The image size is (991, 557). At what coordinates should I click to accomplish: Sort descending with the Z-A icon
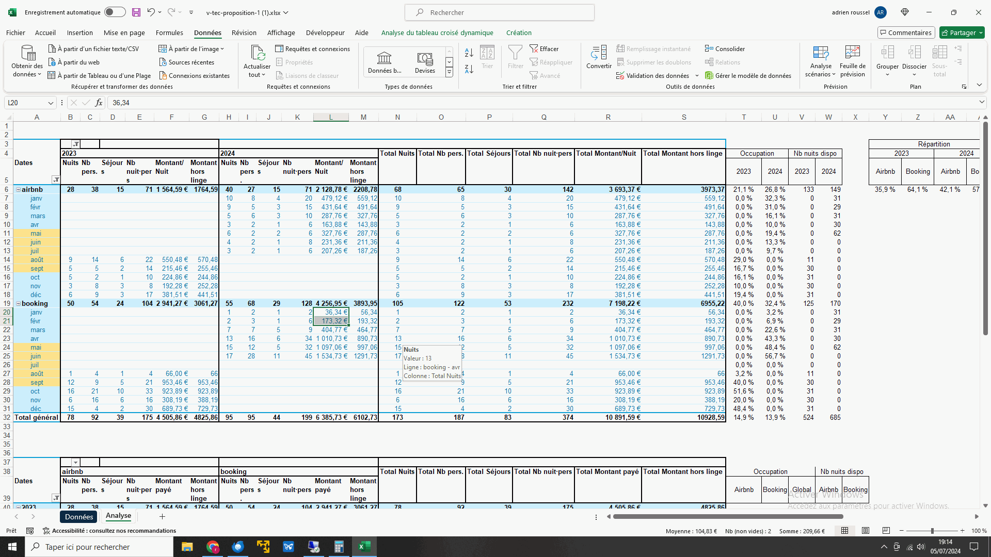(469, 69)
